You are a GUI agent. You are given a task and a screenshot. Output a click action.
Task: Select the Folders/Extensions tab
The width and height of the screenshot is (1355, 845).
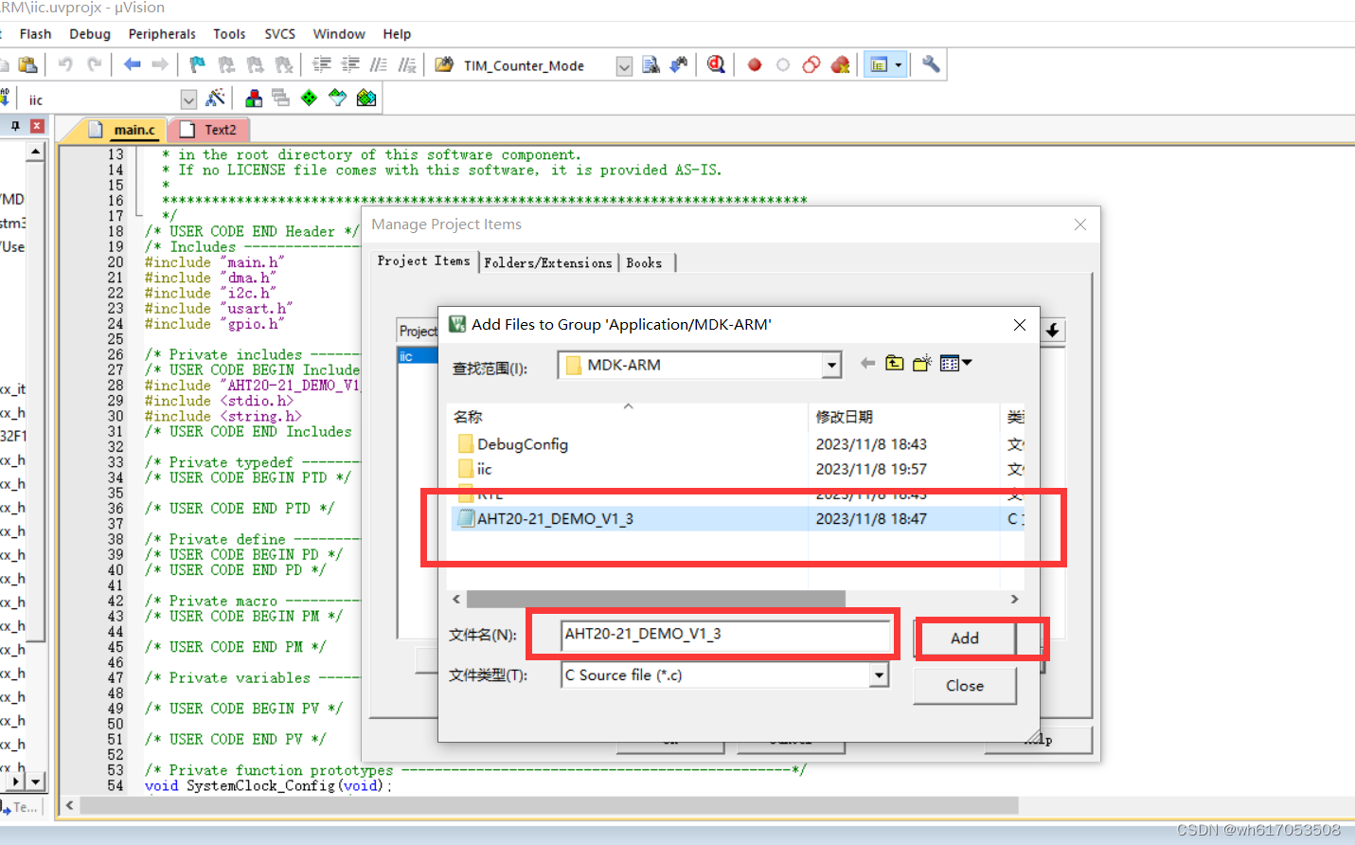click(x=548, y=263)
